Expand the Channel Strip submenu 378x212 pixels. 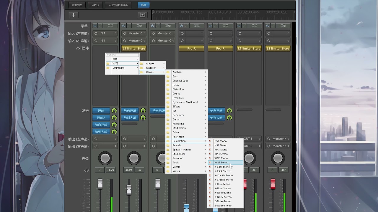186,81
